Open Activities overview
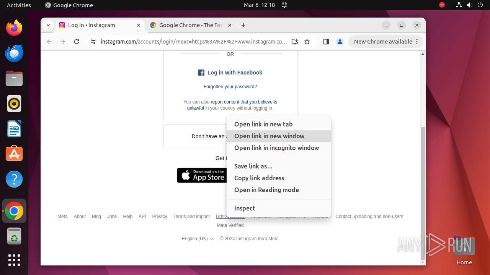 [x=19, y=5]
